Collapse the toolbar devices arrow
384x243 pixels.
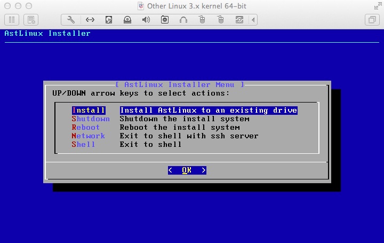pos(253,20)
